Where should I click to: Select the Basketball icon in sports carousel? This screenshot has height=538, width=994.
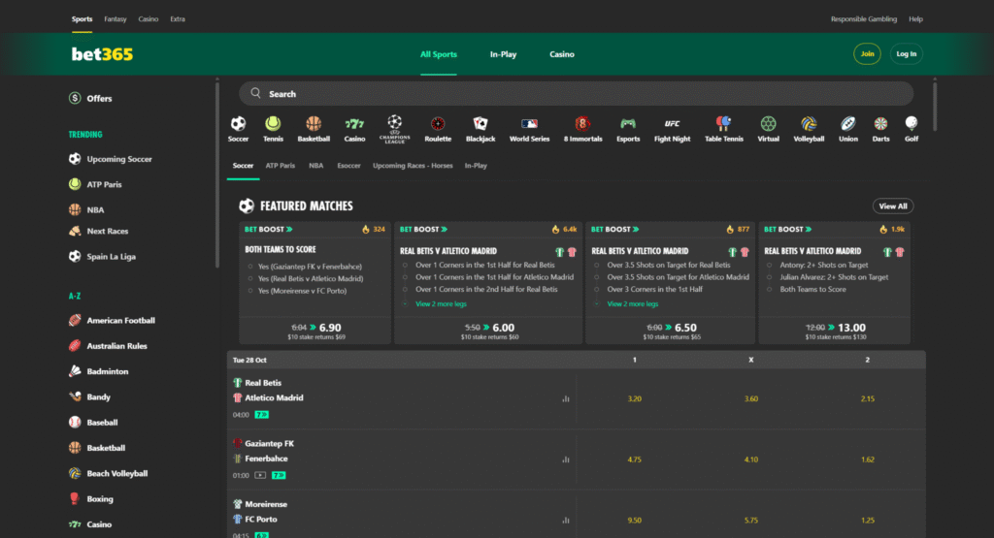pos(314,124)
